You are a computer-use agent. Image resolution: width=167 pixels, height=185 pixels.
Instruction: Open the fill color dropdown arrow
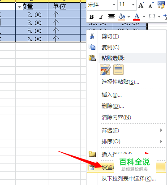tap(128, 17)
